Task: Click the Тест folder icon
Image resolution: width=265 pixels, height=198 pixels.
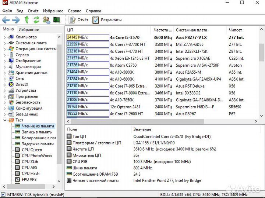Action: [11, 120]
